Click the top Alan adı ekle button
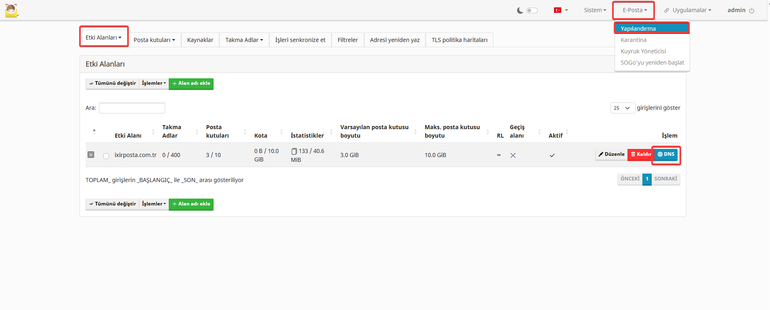Image resolution: width=770 pixels, height=310 pixels. coord(191,84)
